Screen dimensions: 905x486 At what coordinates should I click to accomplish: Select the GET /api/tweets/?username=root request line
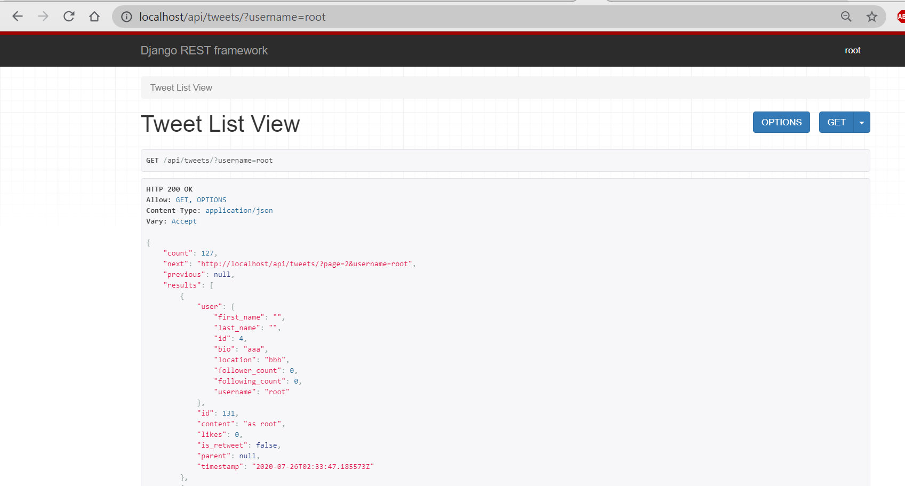point(210,161)
